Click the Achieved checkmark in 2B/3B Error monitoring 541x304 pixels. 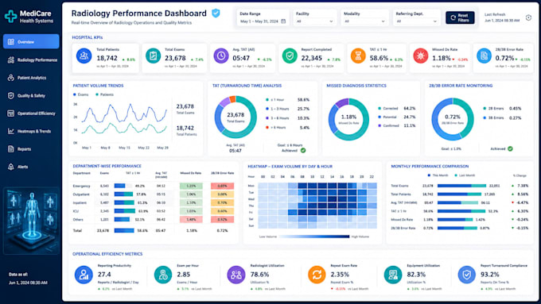510,148
